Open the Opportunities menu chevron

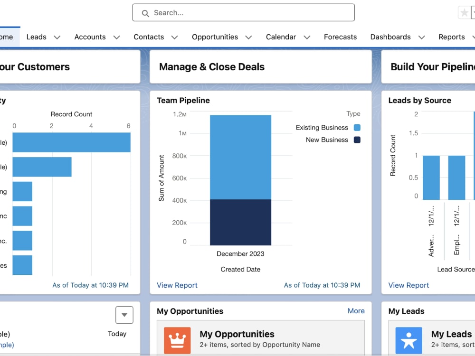(249, 37)
